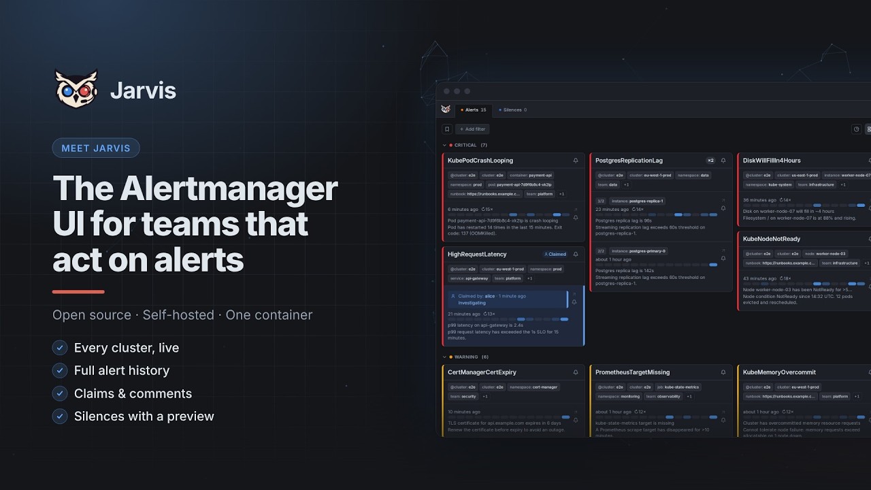The height and width of the screenshot is (490, 871).
Task: Switch to the Silences tab
Action: (x=512, y=110)
